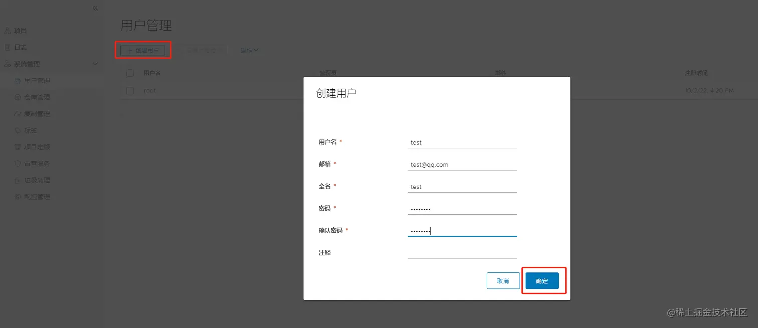Focus the 密码 password field
Screen dimensions: 758x328
coord(462,209)
